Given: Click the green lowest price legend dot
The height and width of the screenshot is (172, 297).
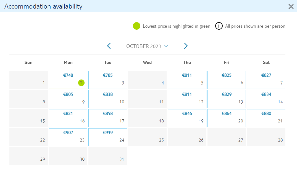Looking at the screenshot, I should (x=136, y=26).
